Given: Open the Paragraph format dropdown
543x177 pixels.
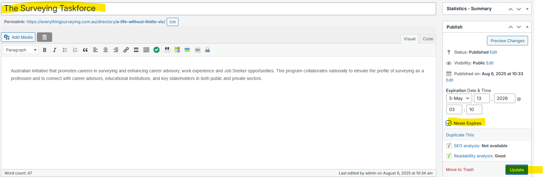Looking at the screenshot, I should (x=21, y=50).
